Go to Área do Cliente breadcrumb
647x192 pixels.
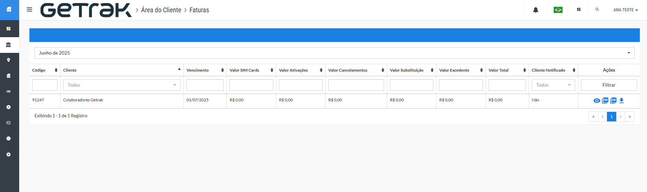[161, 10]
